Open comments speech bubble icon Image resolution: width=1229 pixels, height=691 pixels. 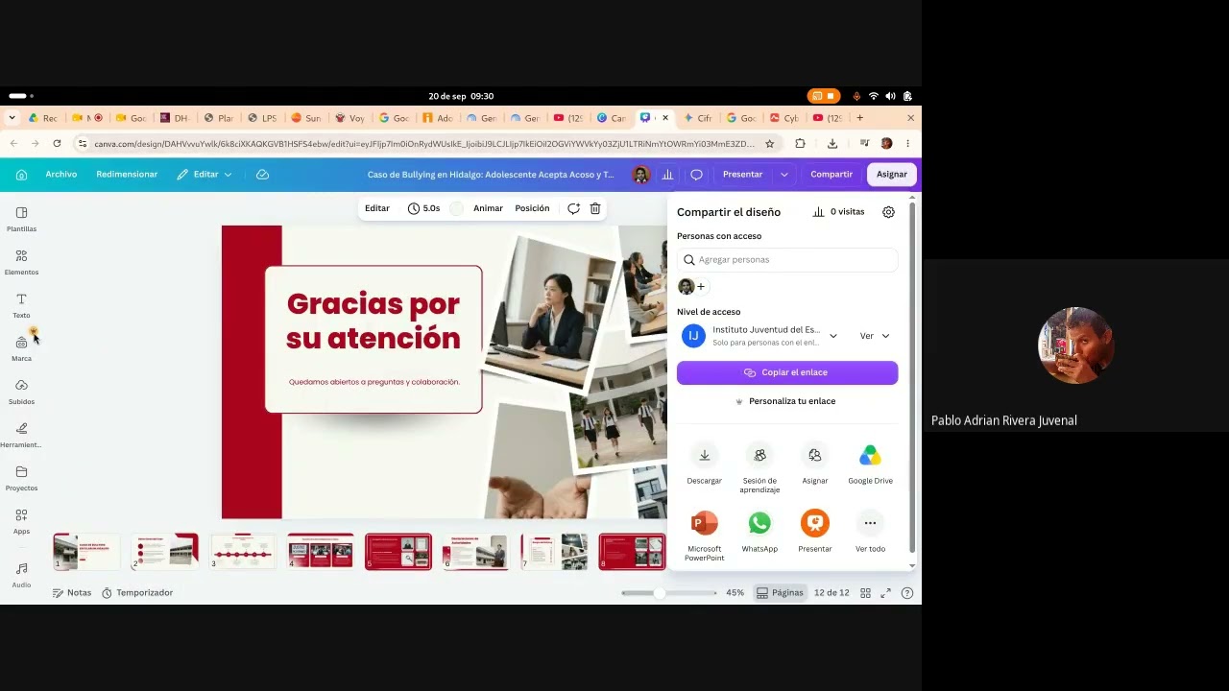696,175
